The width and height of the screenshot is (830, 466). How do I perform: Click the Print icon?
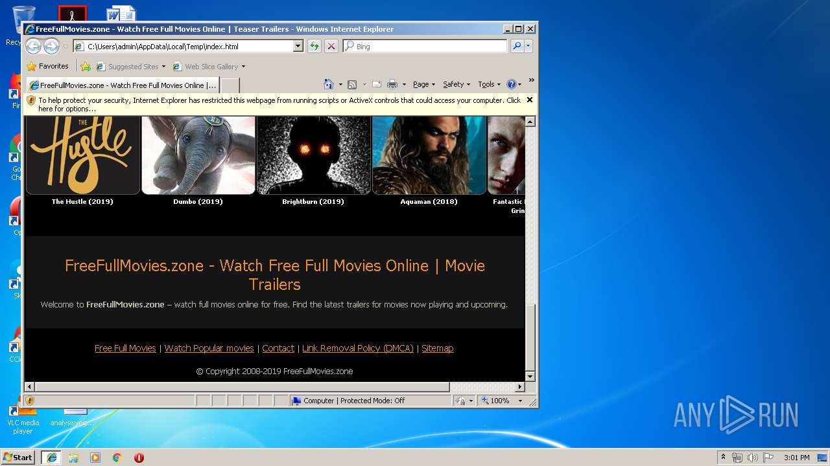392,84
